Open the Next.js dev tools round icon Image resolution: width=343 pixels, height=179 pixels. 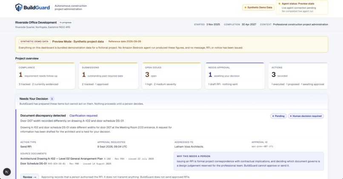[7, 172]
